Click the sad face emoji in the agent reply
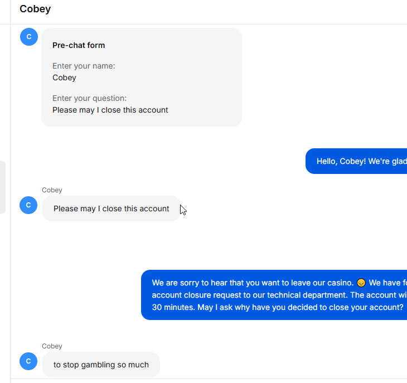407x383 pixels. (x=361, y=283)
